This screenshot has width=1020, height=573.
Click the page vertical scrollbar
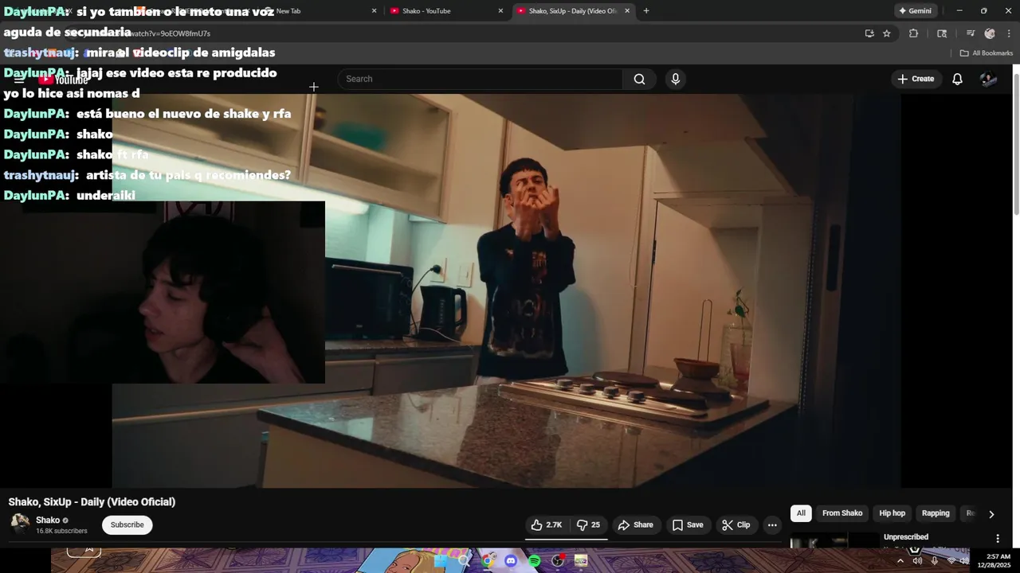[x=1016, y=143]
